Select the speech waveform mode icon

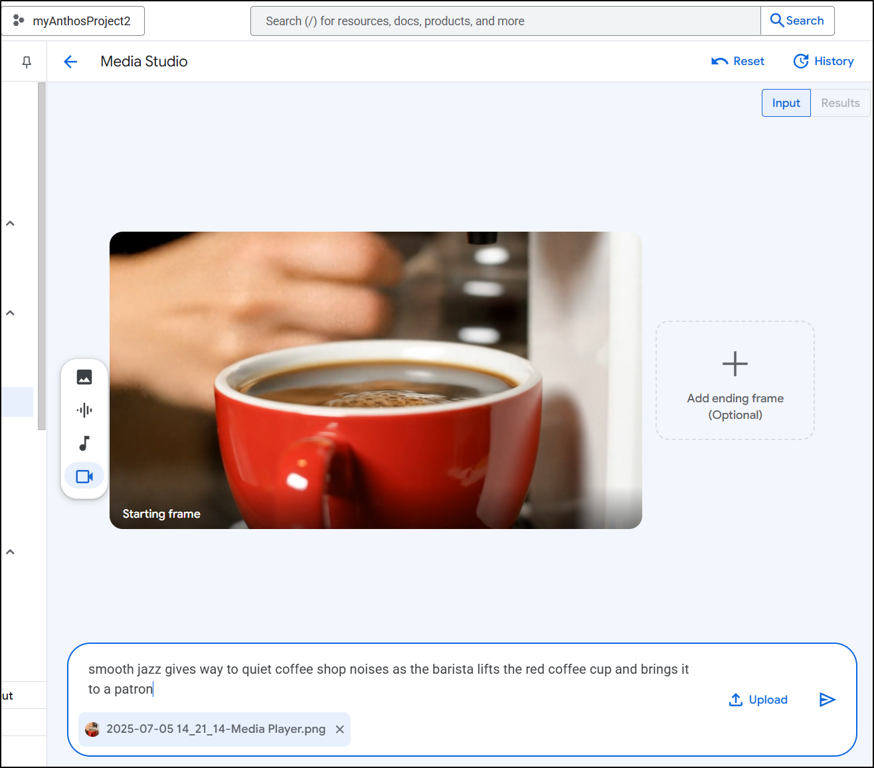tap(84, 410)
